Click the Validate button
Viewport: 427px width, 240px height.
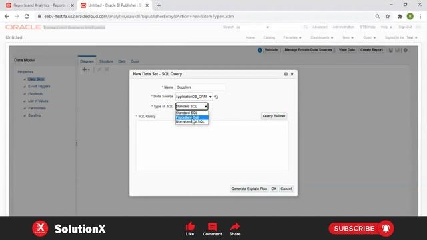[x=271, y=50]
